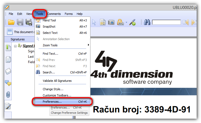Click the Račun broj heading text
The width and height of the screenshot is (201, 123).
(142, 109)
